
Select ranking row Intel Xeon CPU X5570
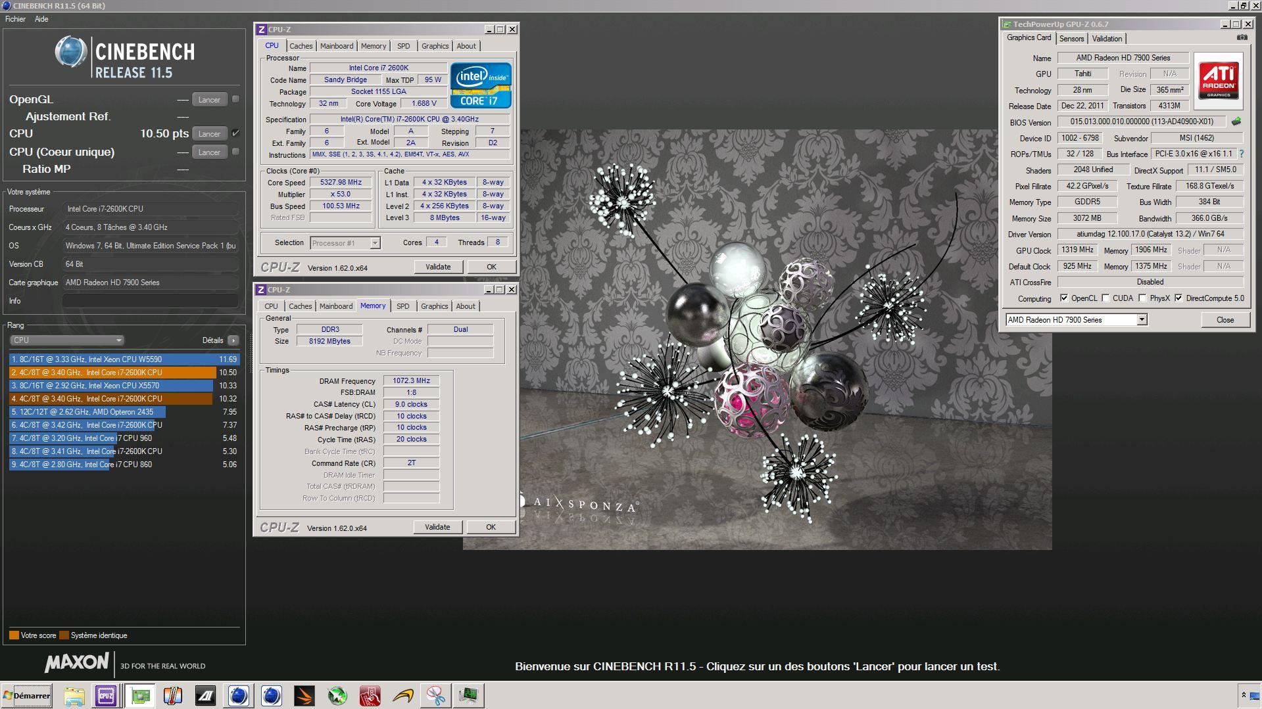(x=124, y=386)
